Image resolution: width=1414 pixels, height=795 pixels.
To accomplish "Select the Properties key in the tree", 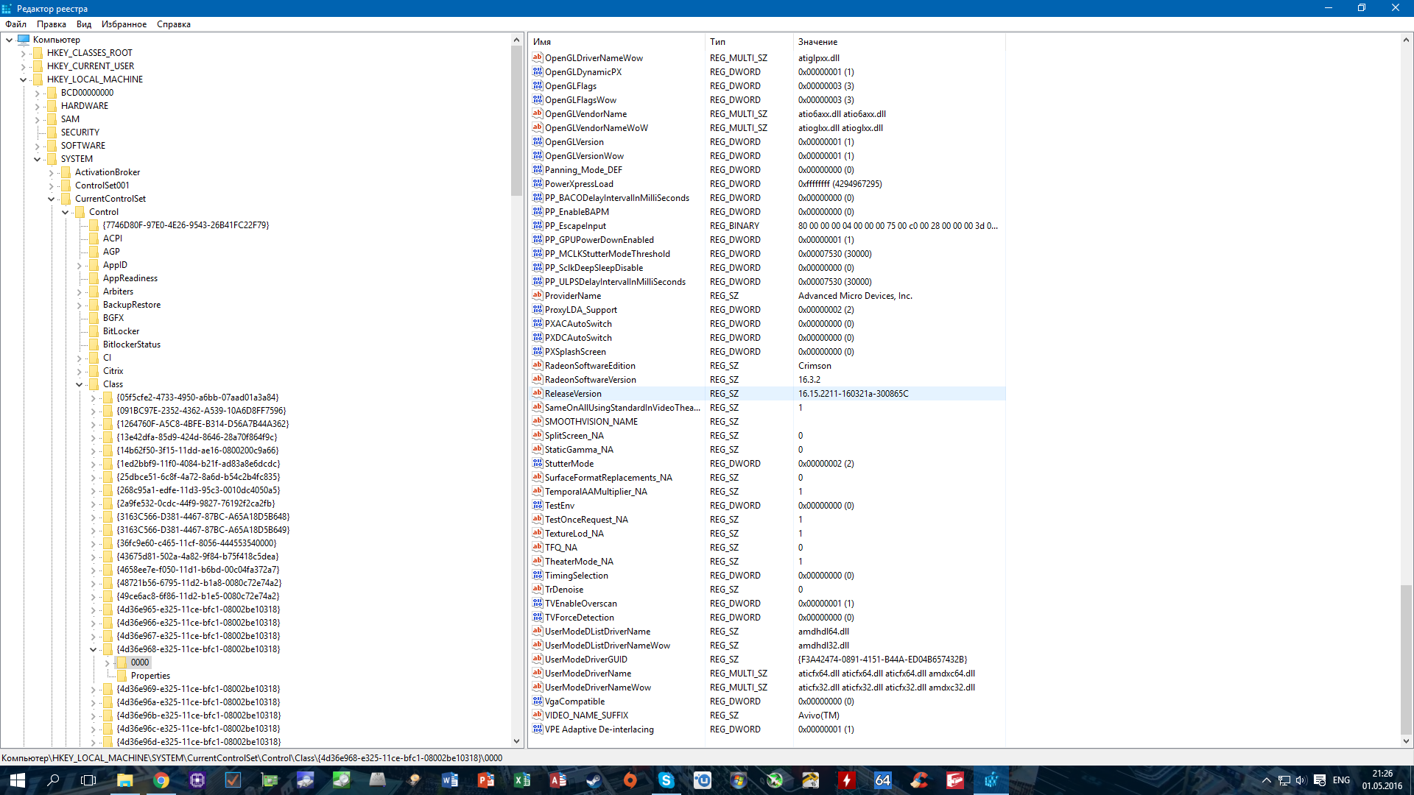I will coord(150,676).
